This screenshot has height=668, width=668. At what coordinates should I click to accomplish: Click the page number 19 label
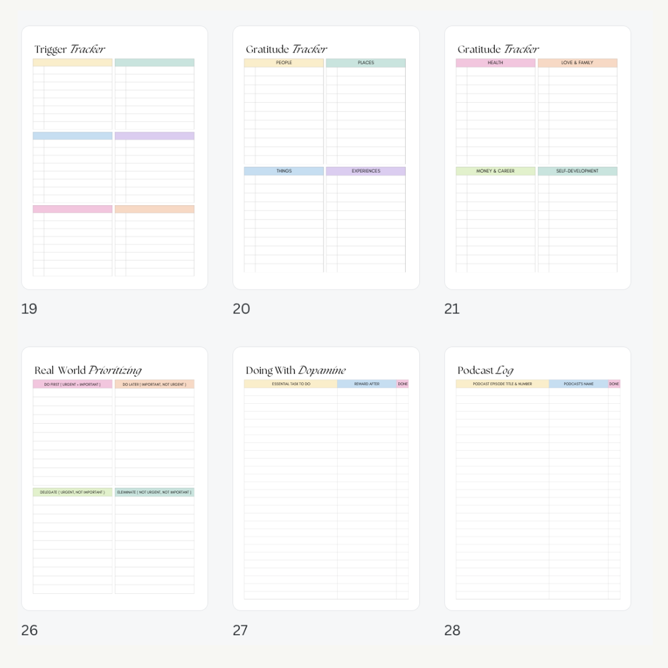tap(29, 309)
